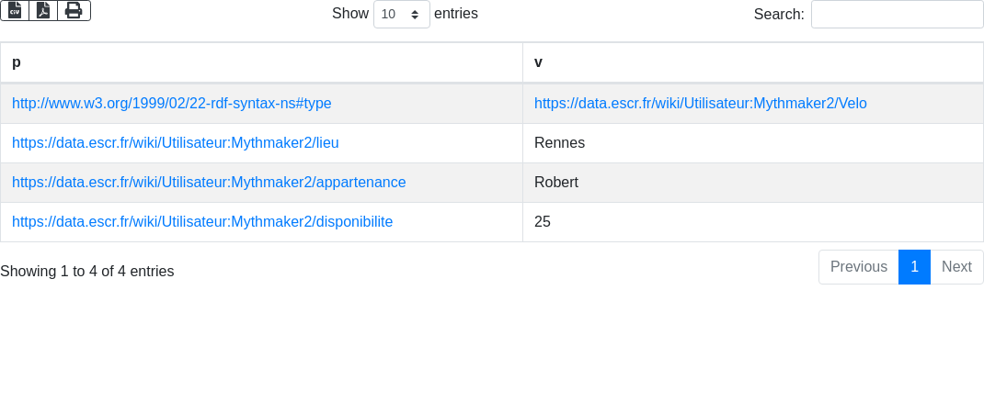Click into the Search input field
984x413 pixels.
[897, 15]
